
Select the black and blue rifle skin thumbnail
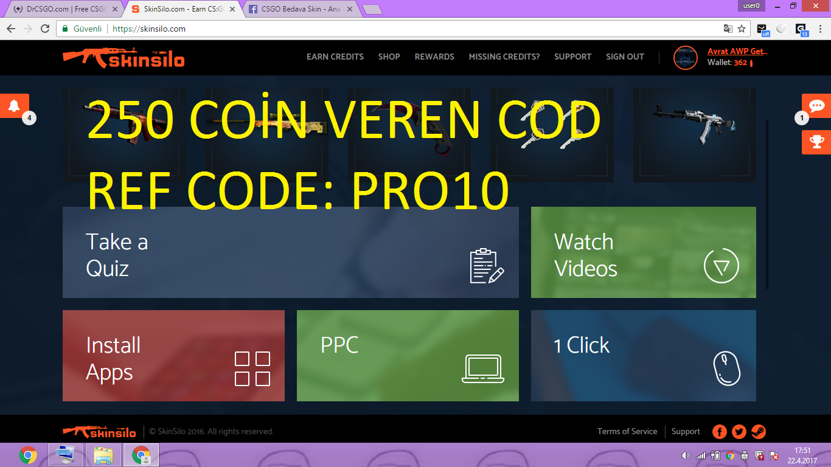pyautogui.click(x=695, y=134)
